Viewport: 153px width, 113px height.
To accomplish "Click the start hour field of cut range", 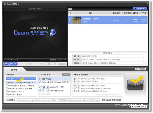I will 20,64.
